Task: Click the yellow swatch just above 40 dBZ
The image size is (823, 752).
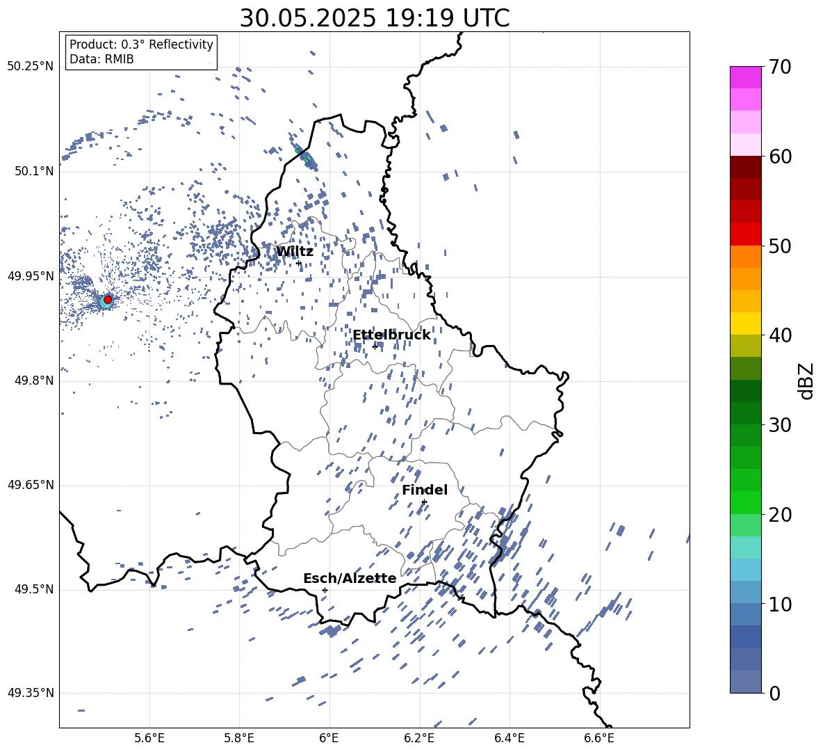Action: click(745, 323)
